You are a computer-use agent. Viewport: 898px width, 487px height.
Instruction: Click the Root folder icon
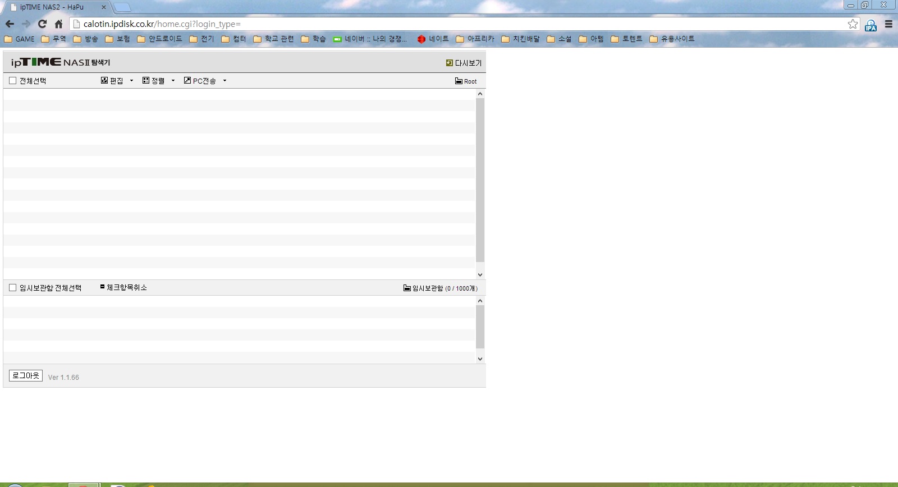pyautogui.click(x=459, y=81)
